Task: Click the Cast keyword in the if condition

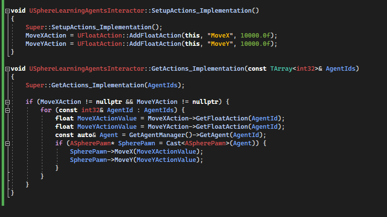Action: click(173, 143)
